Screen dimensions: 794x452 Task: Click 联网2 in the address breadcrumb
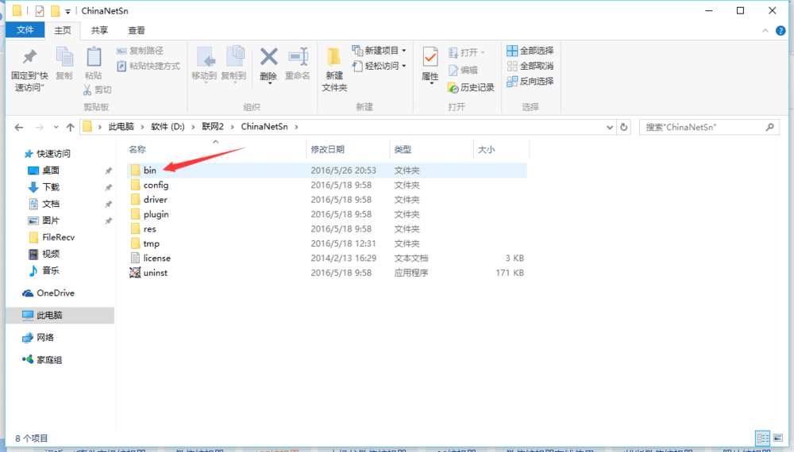(213, 127)
